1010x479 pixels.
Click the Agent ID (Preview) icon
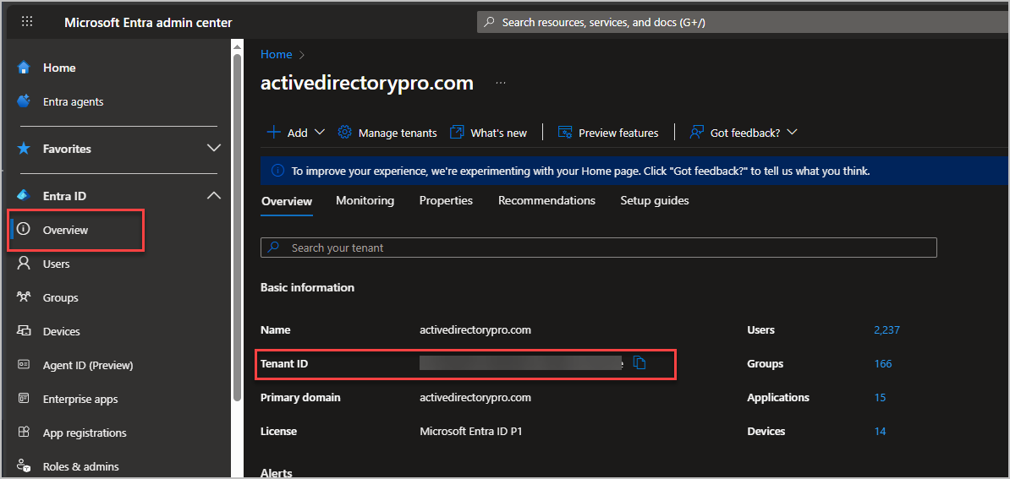pyautogui.click(x=24, y=365)
